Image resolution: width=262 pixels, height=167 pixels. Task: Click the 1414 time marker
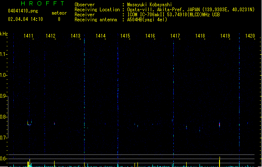pyautogui.click(x=100, y=36)
